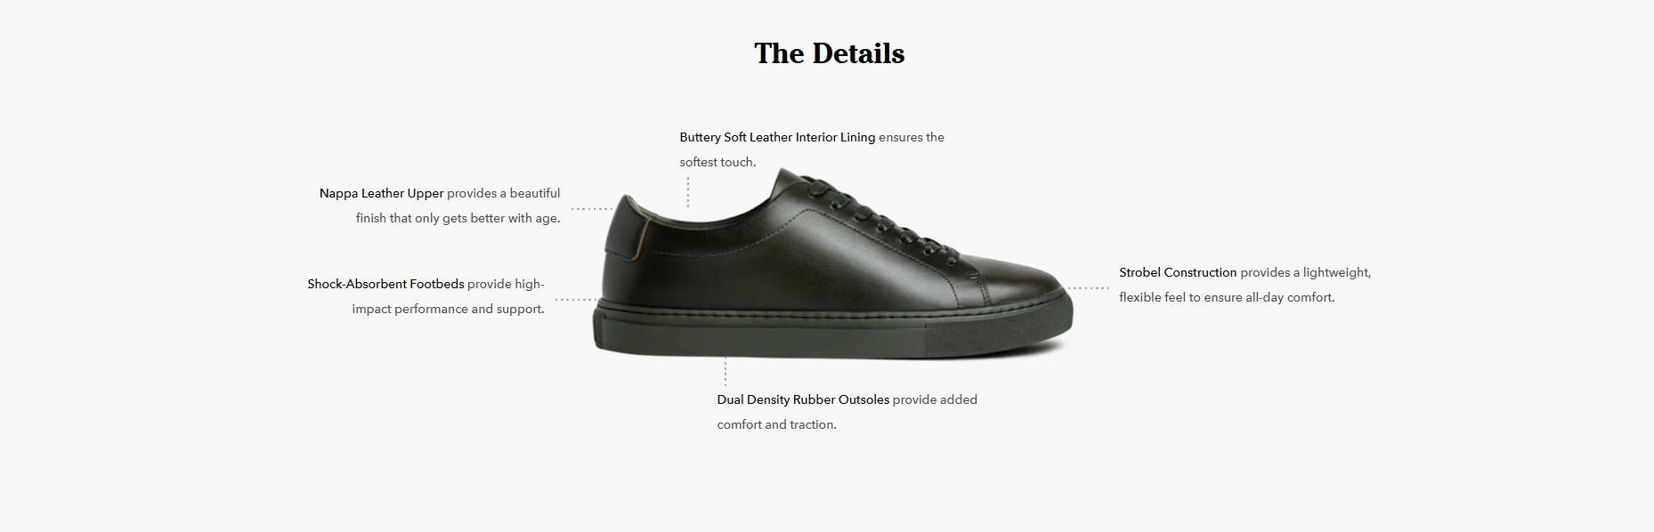Select the Strobel Construction label
Image resolution: width=1654 pixels, height=532 pixels.
[x=1178, y=272]
